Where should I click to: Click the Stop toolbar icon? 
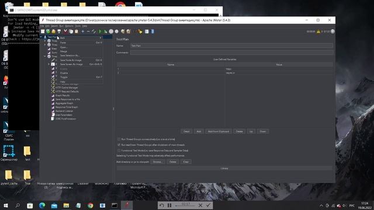(111, 32)
